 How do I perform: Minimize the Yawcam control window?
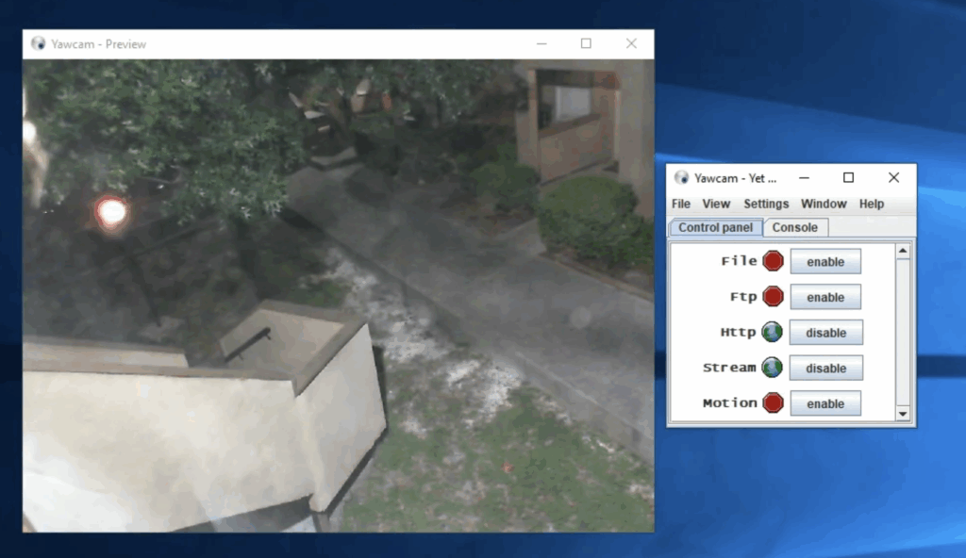804,178
